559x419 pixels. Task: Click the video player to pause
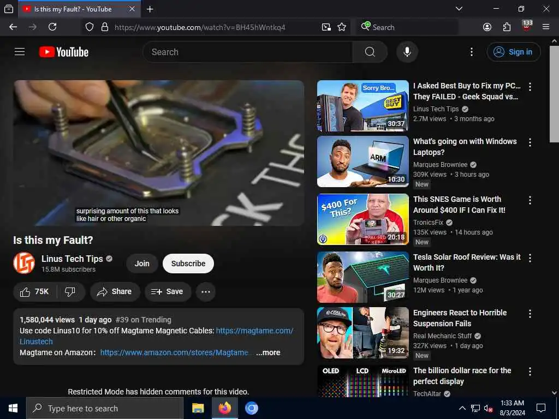159,153
